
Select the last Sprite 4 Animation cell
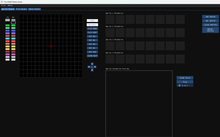(180, 59)
